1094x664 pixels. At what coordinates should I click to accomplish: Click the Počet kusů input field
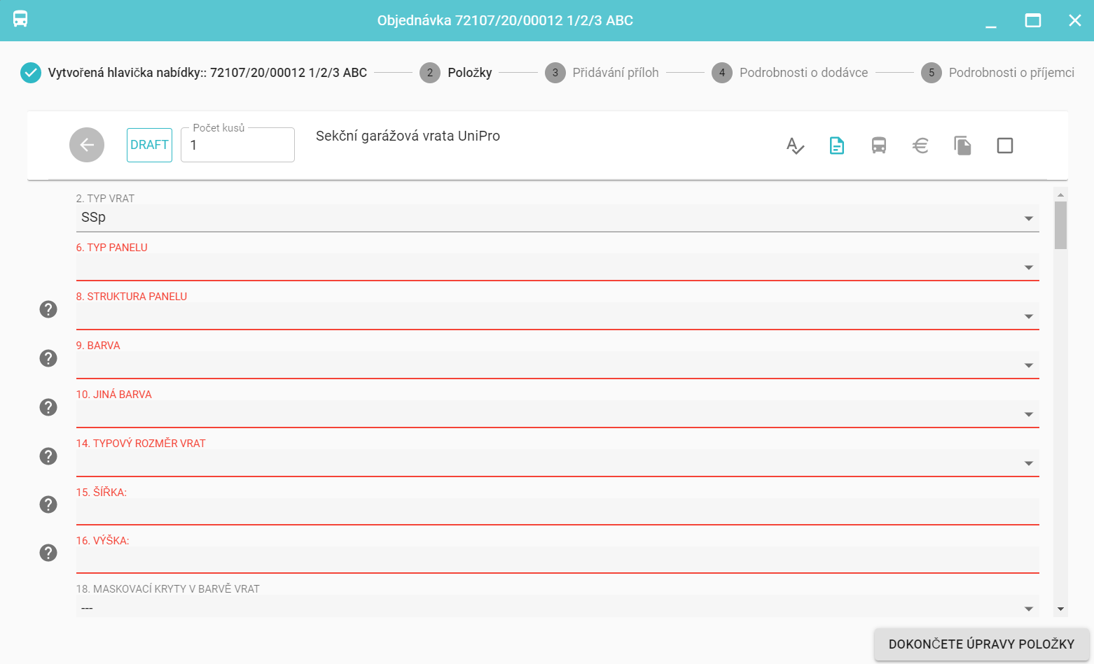237,146
